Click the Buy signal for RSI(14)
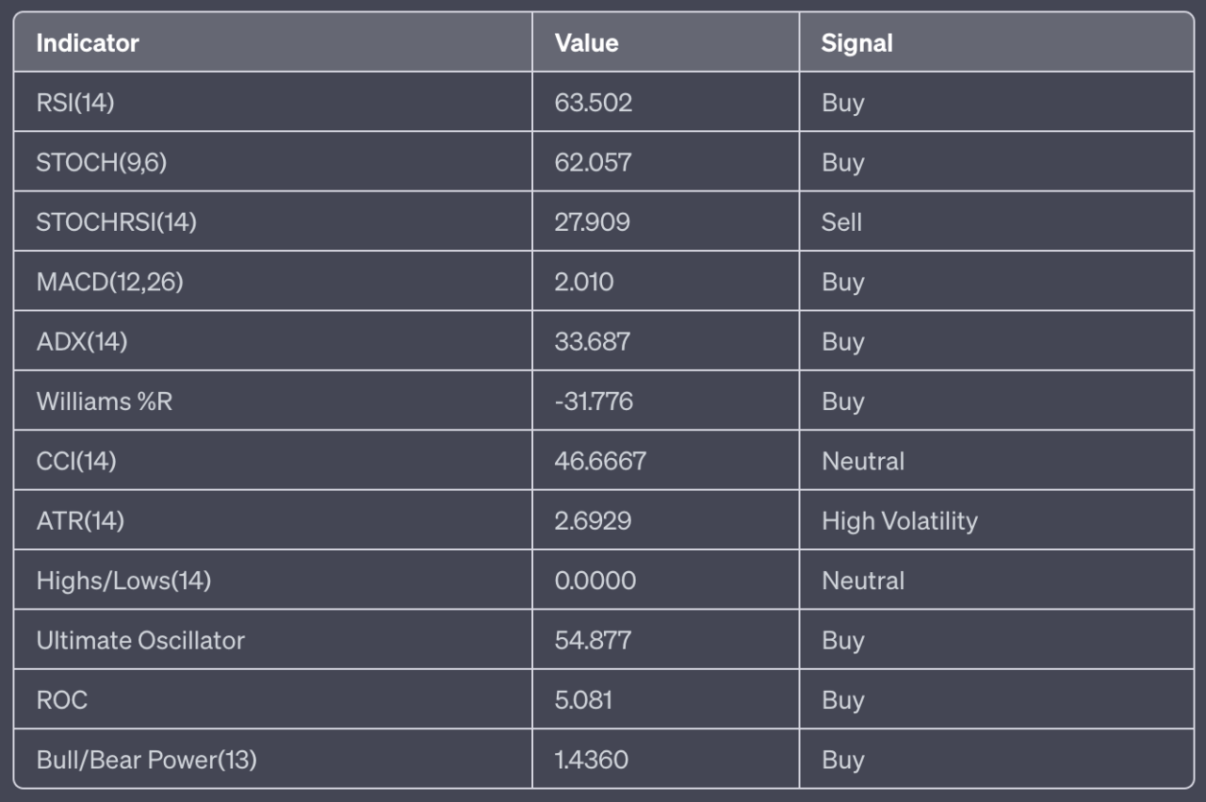1206x802 pixels. (842, 103)
